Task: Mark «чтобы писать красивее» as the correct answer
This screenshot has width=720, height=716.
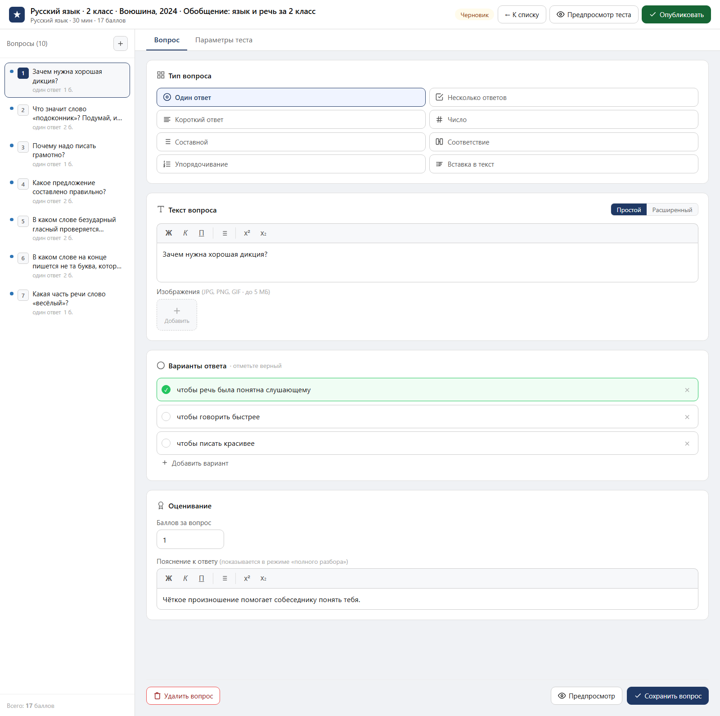Action: [x=166, y=444]
